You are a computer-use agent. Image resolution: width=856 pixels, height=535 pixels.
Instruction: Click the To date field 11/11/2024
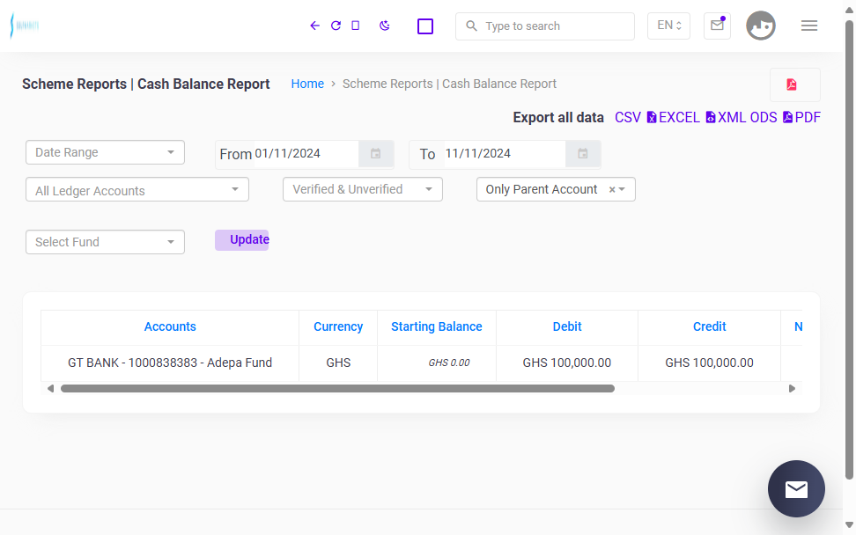click(505, 154)
